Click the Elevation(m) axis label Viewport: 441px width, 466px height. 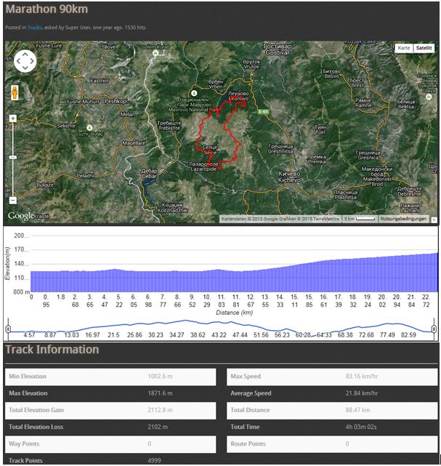pos(7,263)
